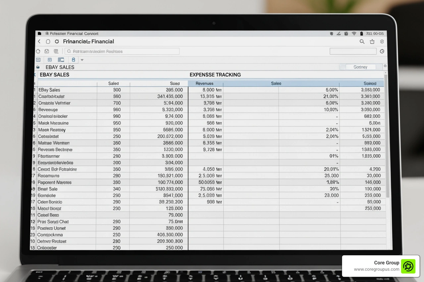The width and height of the screenshot is (424, 282).
Task: Click the cell value 13,936 Mn
Action: (211, 97)
